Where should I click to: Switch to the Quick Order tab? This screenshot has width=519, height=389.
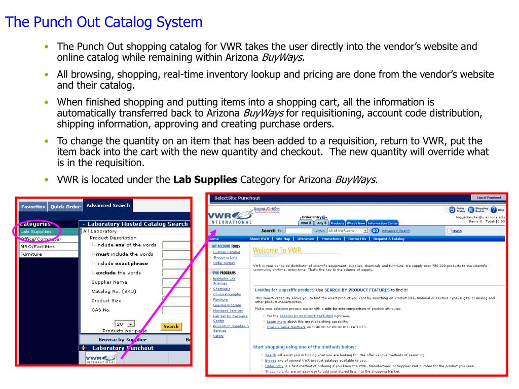[65, 207]
